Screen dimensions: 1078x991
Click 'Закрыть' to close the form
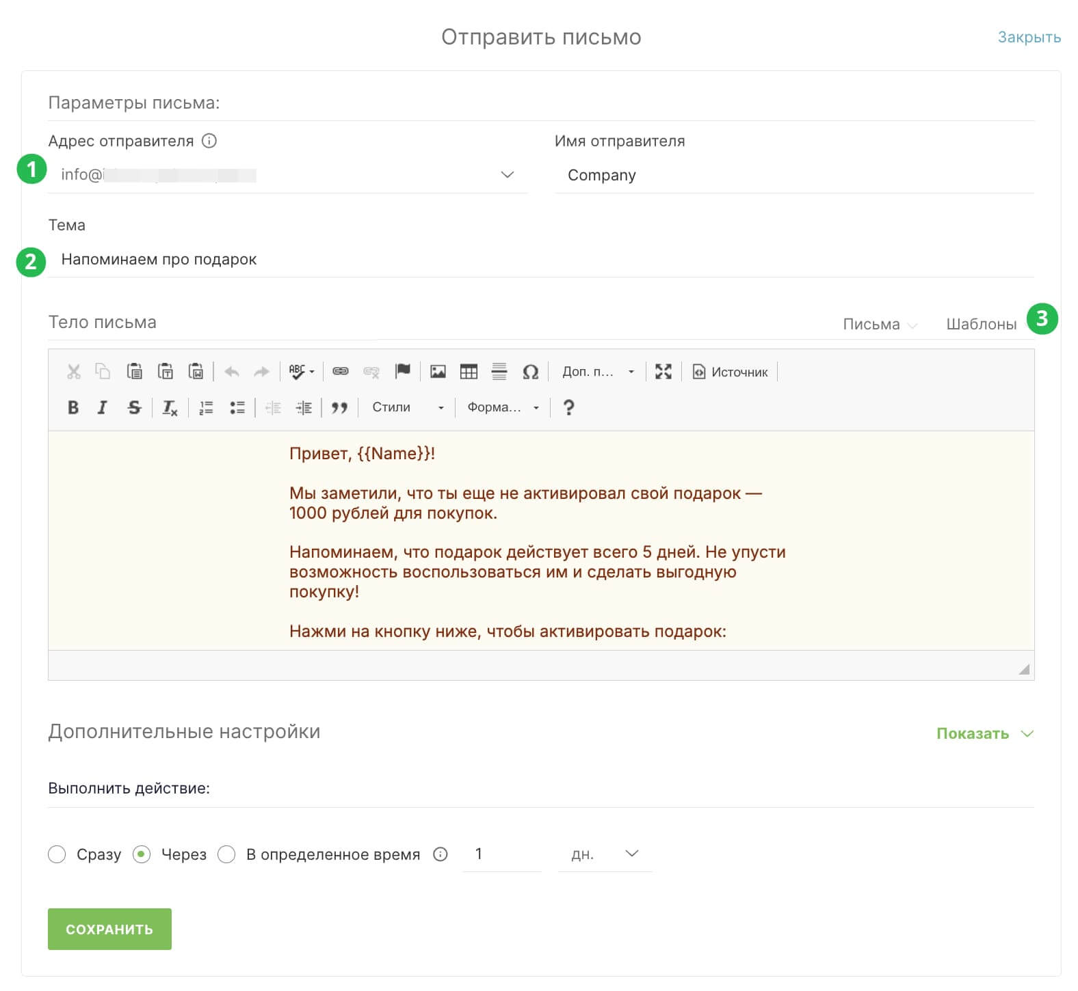pyautogui.click(x=1029, y=37)
